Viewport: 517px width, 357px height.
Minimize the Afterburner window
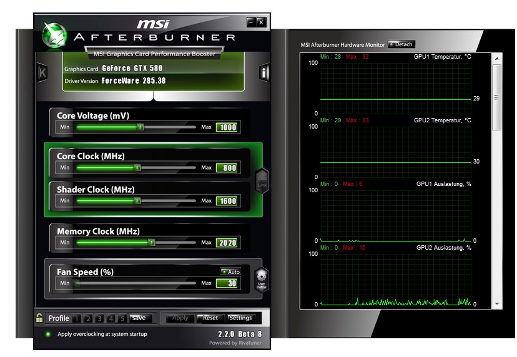click(x=251, y=22)
